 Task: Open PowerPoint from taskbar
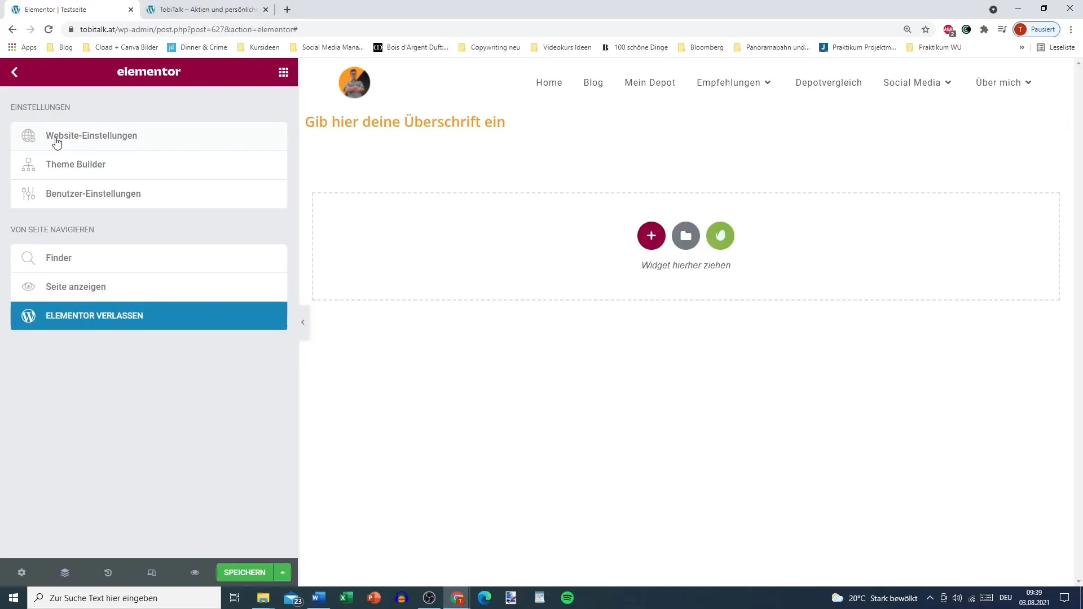[374, 598]
